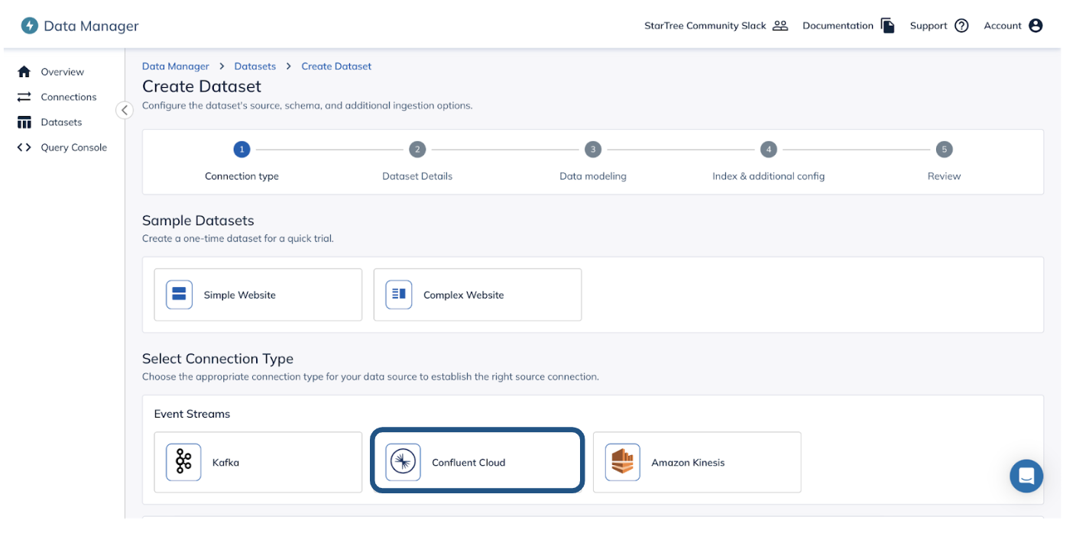
Task: Open the chat bubble in bottom corner
Action: point(1026,476)
